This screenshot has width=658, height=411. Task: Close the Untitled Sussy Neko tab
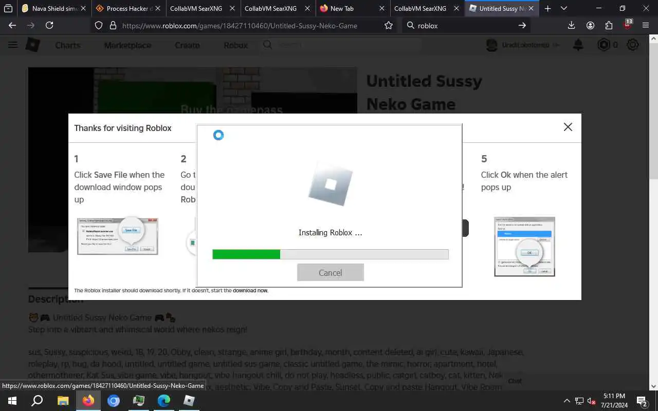(531, 9)
